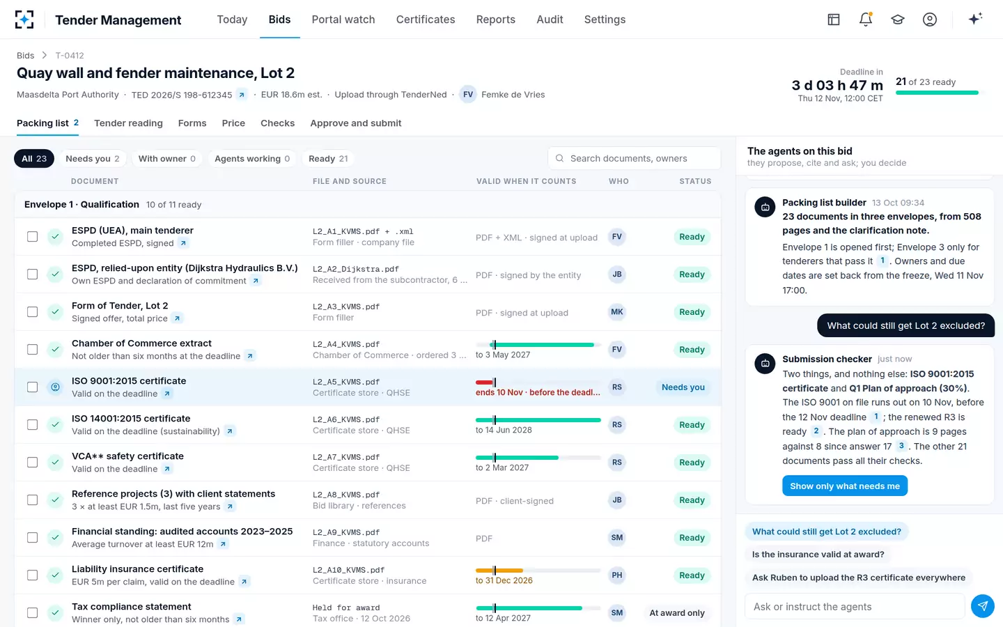Click the ISO 14001:2015 validity bar

(538, 420)
